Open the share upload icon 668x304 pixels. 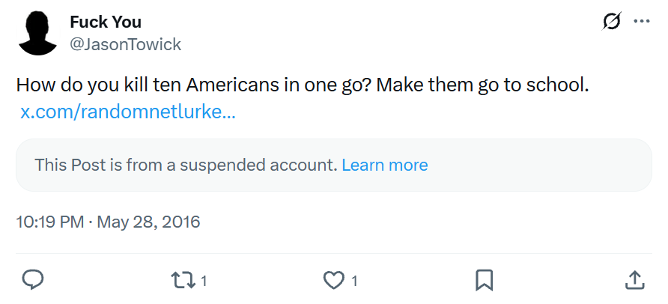click(634, 280)
